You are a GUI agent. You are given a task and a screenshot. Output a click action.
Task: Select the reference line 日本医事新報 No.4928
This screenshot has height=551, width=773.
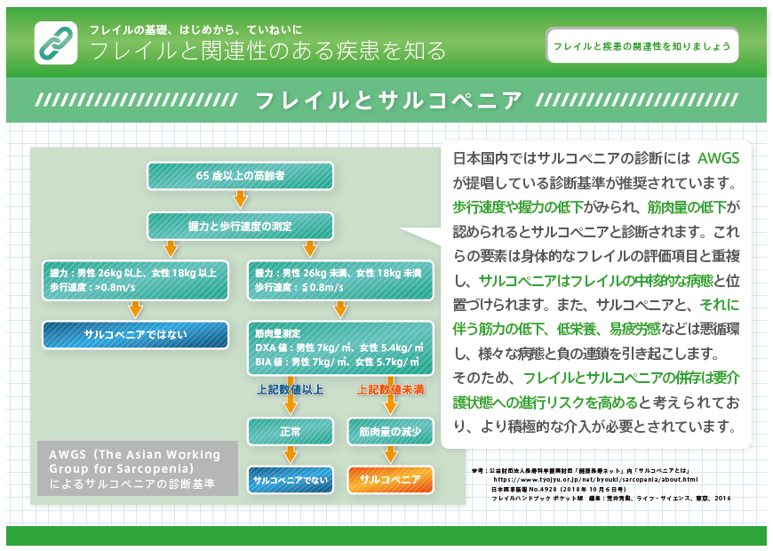tap(559, 490)
